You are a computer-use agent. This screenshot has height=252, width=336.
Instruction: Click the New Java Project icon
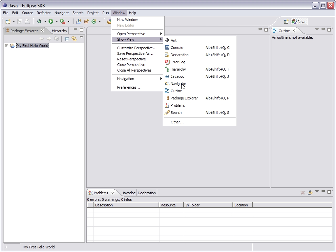click(79, 21)
